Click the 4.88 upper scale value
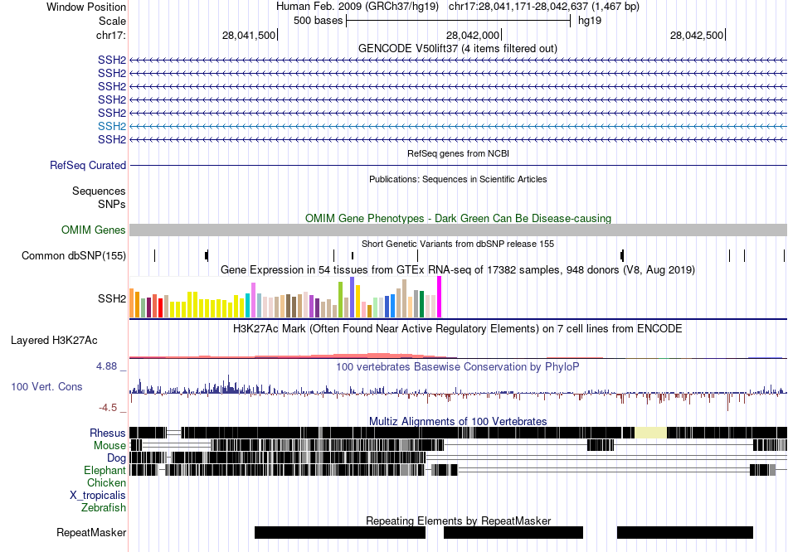This screenshot has height=552, width=788. [x=106, y=366]
